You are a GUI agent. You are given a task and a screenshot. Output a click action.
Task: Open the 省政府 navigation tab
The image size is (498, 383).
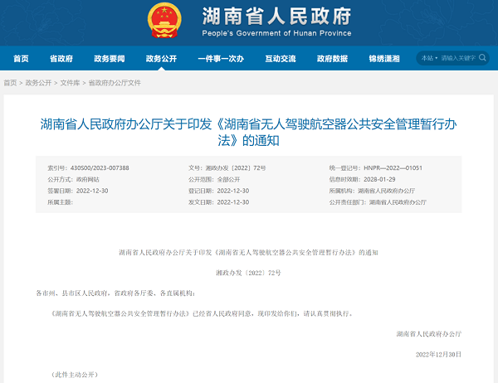(x=61, y=59)
